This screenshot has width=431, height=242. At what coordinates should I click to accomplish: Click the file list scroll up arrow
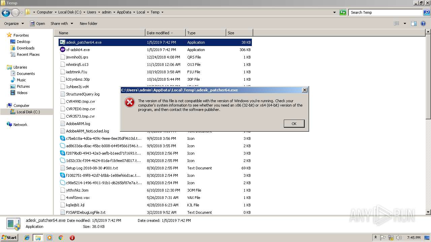428,32
